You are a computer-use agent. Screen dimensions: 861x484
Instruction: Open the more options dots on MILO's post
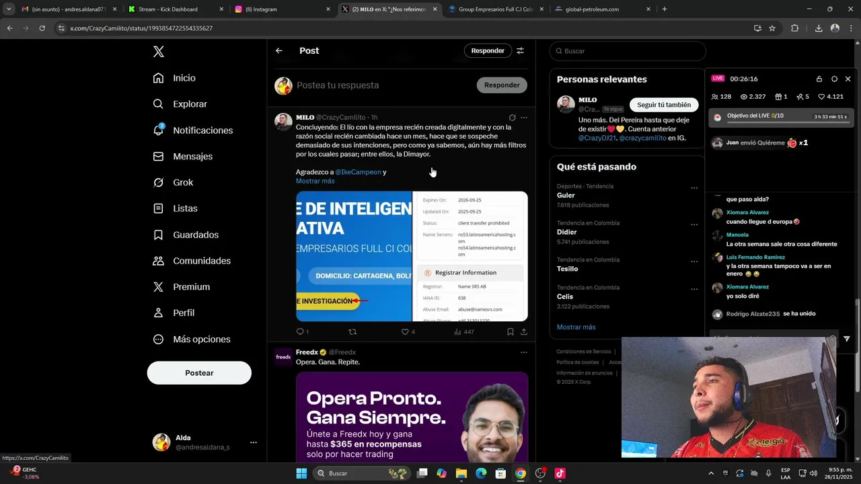524,118
